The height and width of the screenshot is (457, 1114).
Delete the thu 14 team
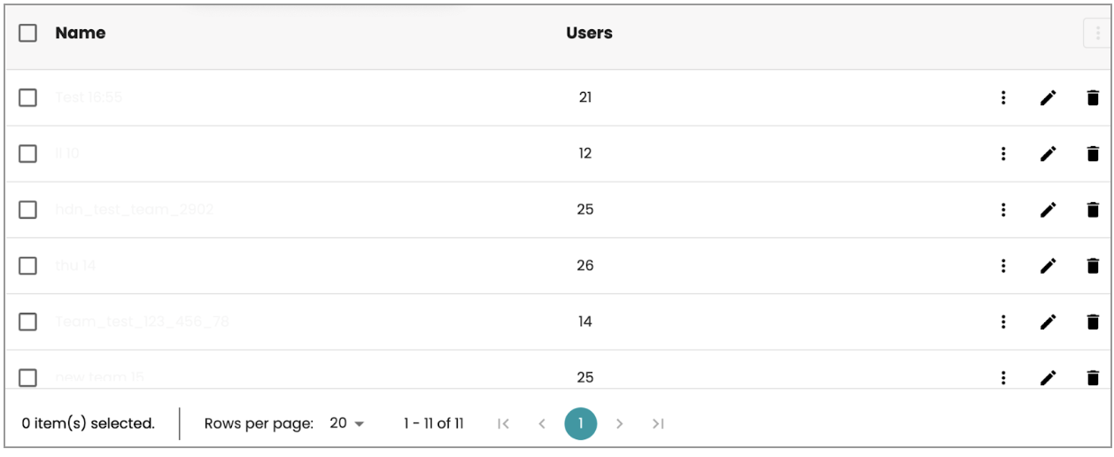1093,266
